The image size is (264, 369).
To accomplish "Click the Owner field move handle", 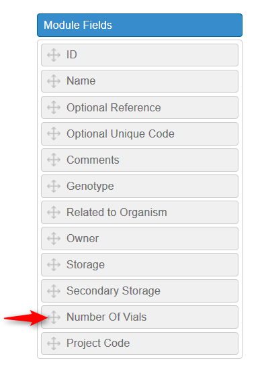I will point(54,238).
